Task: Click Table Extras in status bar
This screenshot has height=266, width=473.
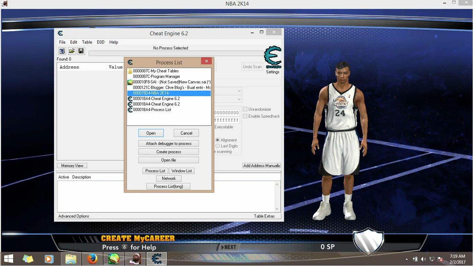Action: 264,216
